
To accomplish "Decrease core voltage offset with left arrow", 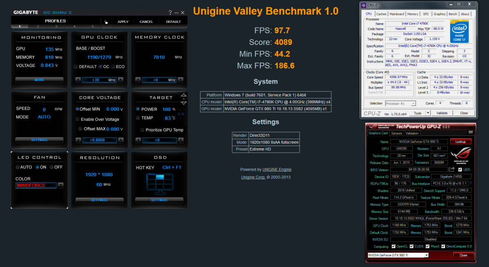I will coord(77,140).
